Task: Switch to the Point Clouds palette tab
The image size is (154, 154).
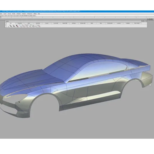Action: pos(137,23)
